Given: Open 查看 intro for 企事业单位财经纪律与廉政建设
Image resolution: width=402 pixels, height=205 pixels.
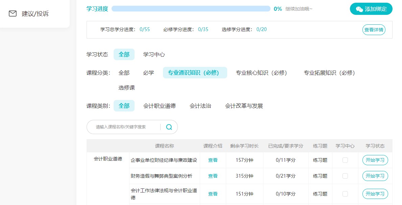Looking at the screenshot, I should (213, 160).
